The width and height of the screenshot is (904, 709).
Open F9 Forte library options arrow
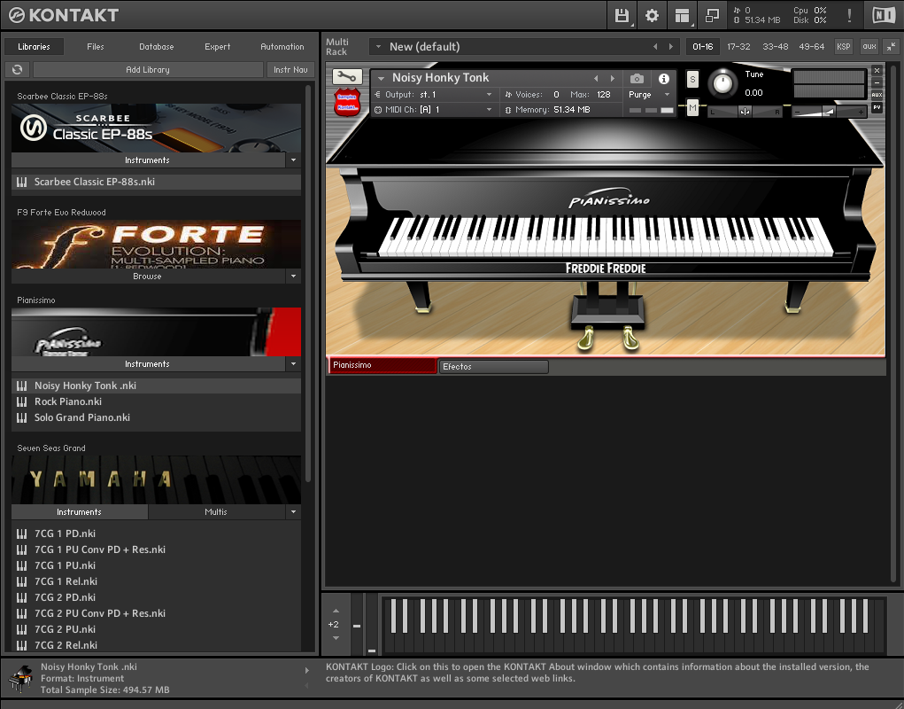point(293,277)
